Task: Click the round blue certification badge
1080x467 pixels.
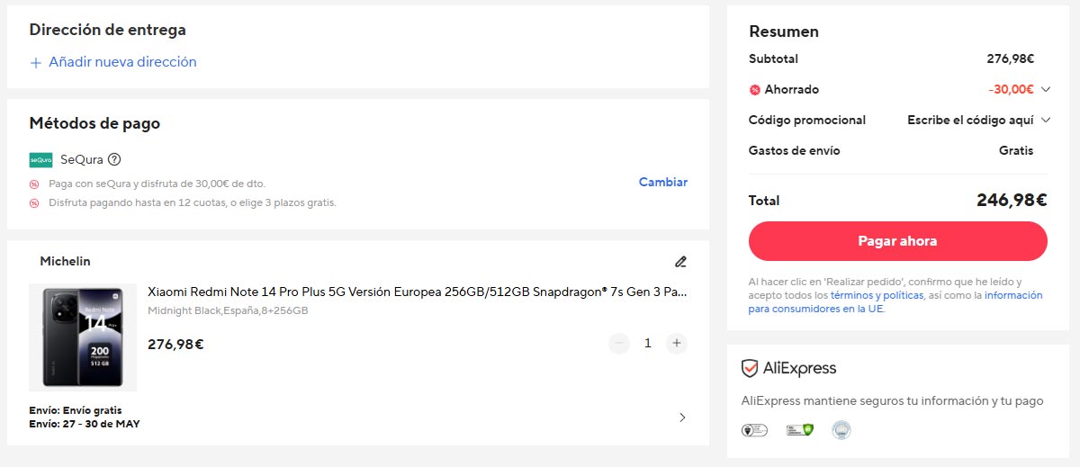Action: pos(841,430)
